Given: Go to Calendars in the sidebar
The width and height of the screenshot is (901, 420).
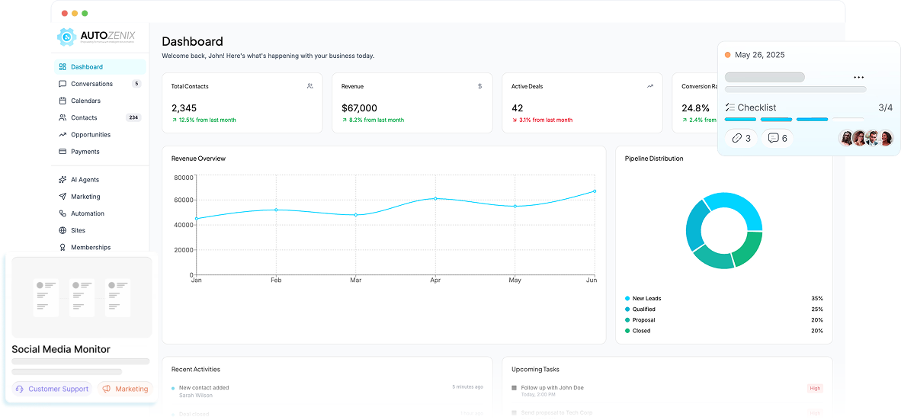Looking at the screenshot, I should click(85, 101).
